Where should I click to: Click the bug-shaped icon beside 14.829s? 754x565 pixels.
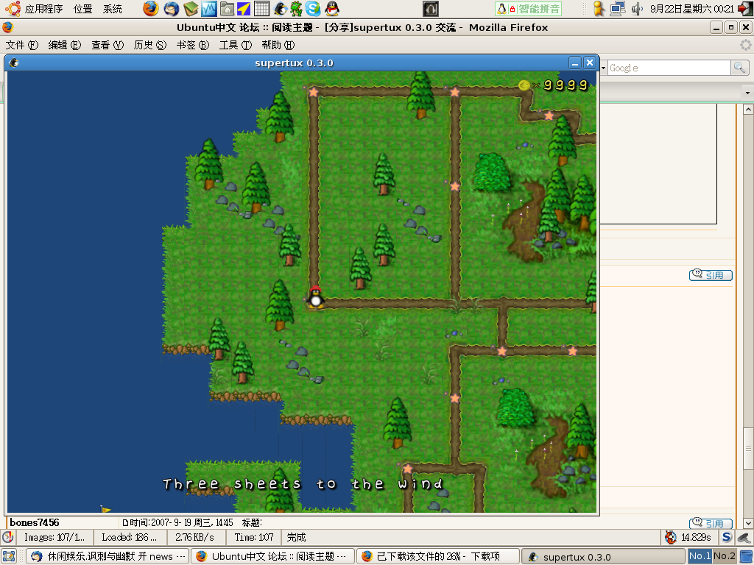click(670, 537)
